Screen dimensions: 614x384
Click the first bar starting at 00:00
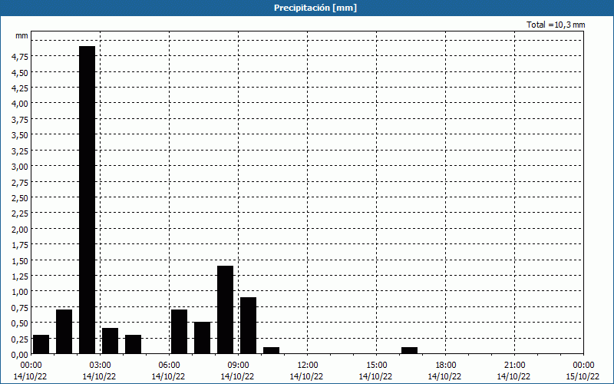click(x=41, y=344)
